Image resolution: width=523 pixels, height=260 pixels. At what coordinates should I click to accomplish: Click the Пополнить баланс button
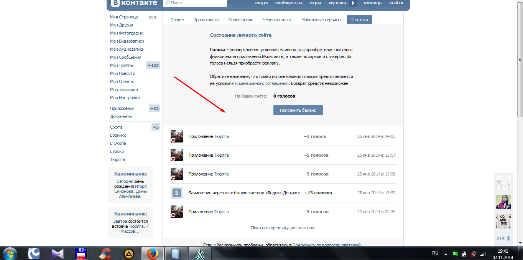298,110
